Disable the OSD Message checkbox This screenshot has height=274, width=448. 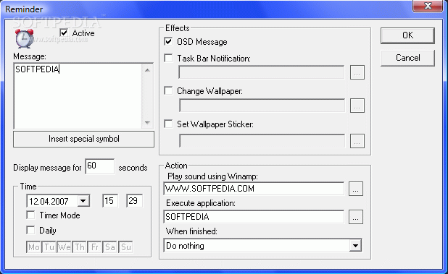169,42
